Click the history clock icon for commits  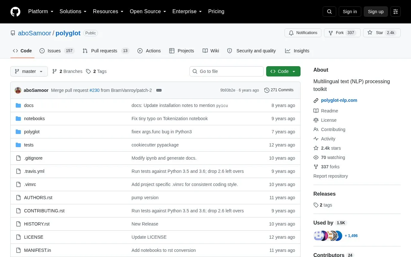click(x=267, y=90)
